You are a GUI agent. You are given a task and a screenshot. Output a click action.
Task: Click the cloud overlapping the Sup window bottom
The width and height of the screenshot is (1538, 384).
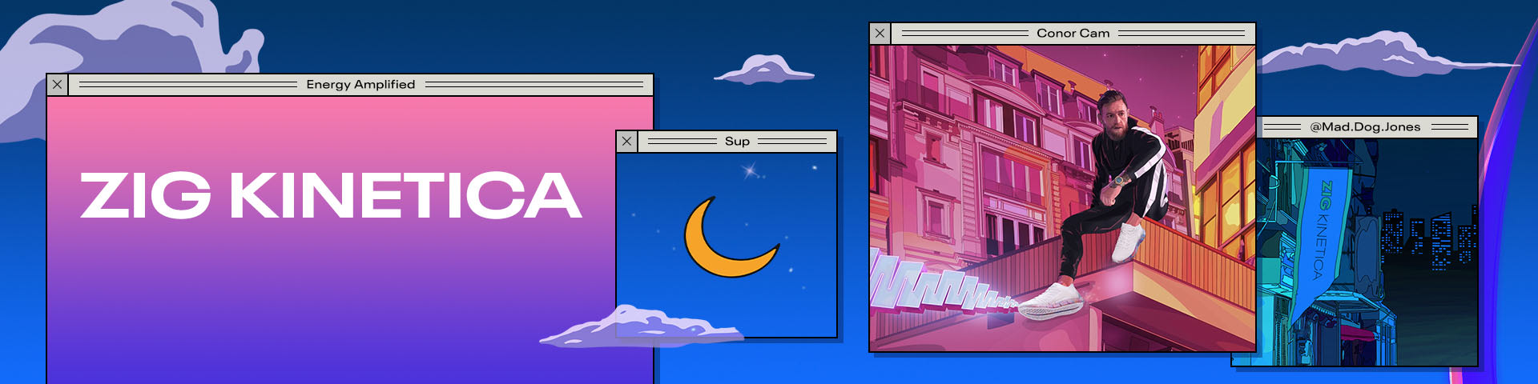click(x=641, y=327)
